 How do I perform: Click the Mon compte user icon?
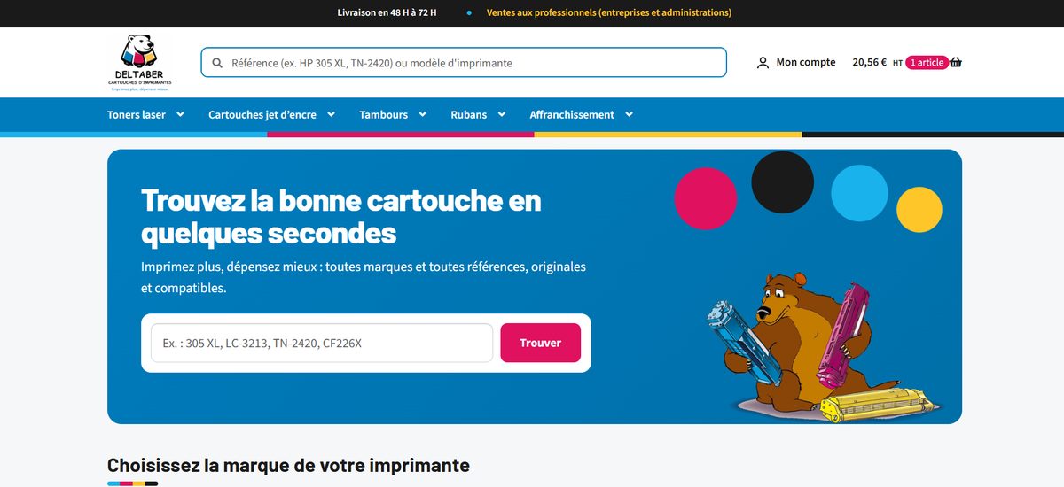[x=763, y=63]
